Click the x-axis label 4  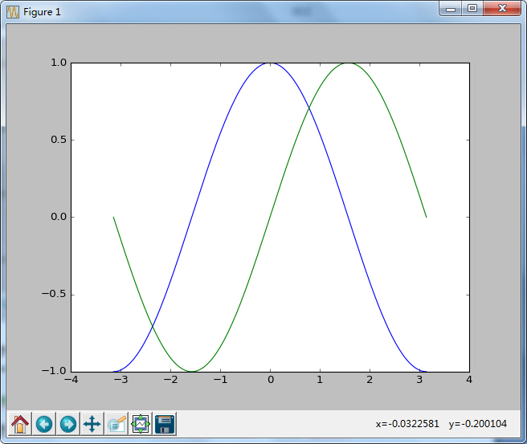pos(469,380)
